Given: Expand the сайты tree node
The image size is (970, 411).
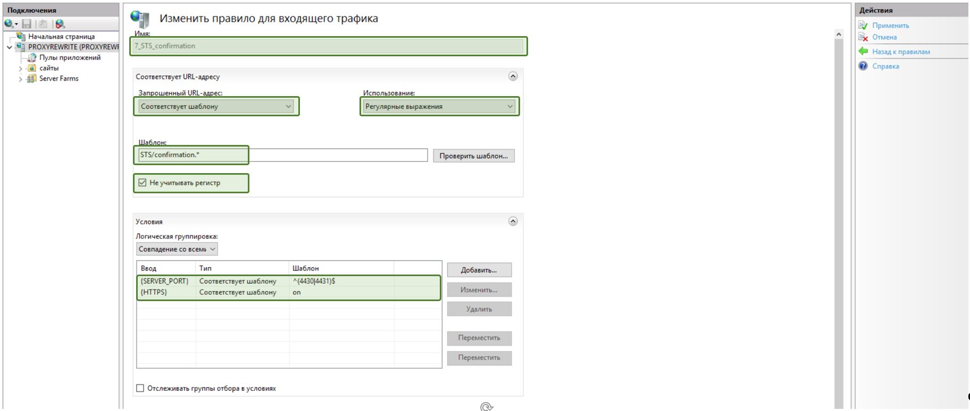Looking at the screenshot, I should pyautogui.click(x=21, y=68).
